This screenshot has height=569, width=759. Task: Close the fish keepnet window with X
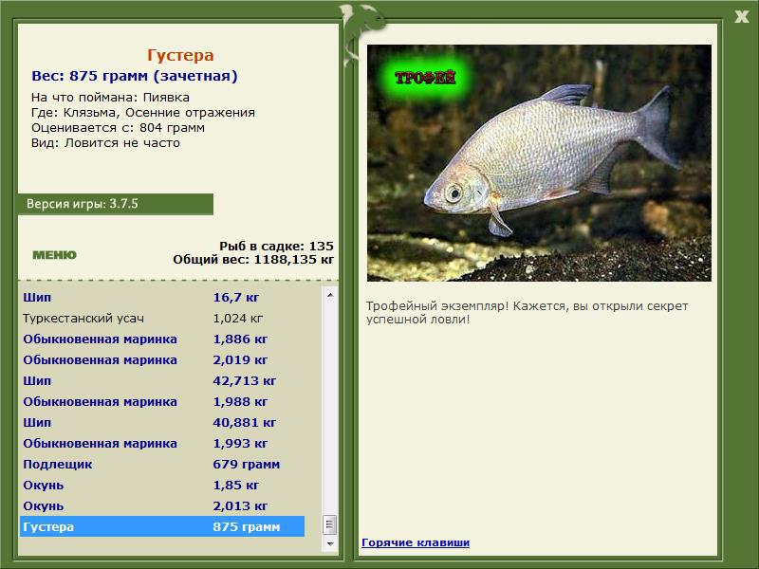[741, 17]
